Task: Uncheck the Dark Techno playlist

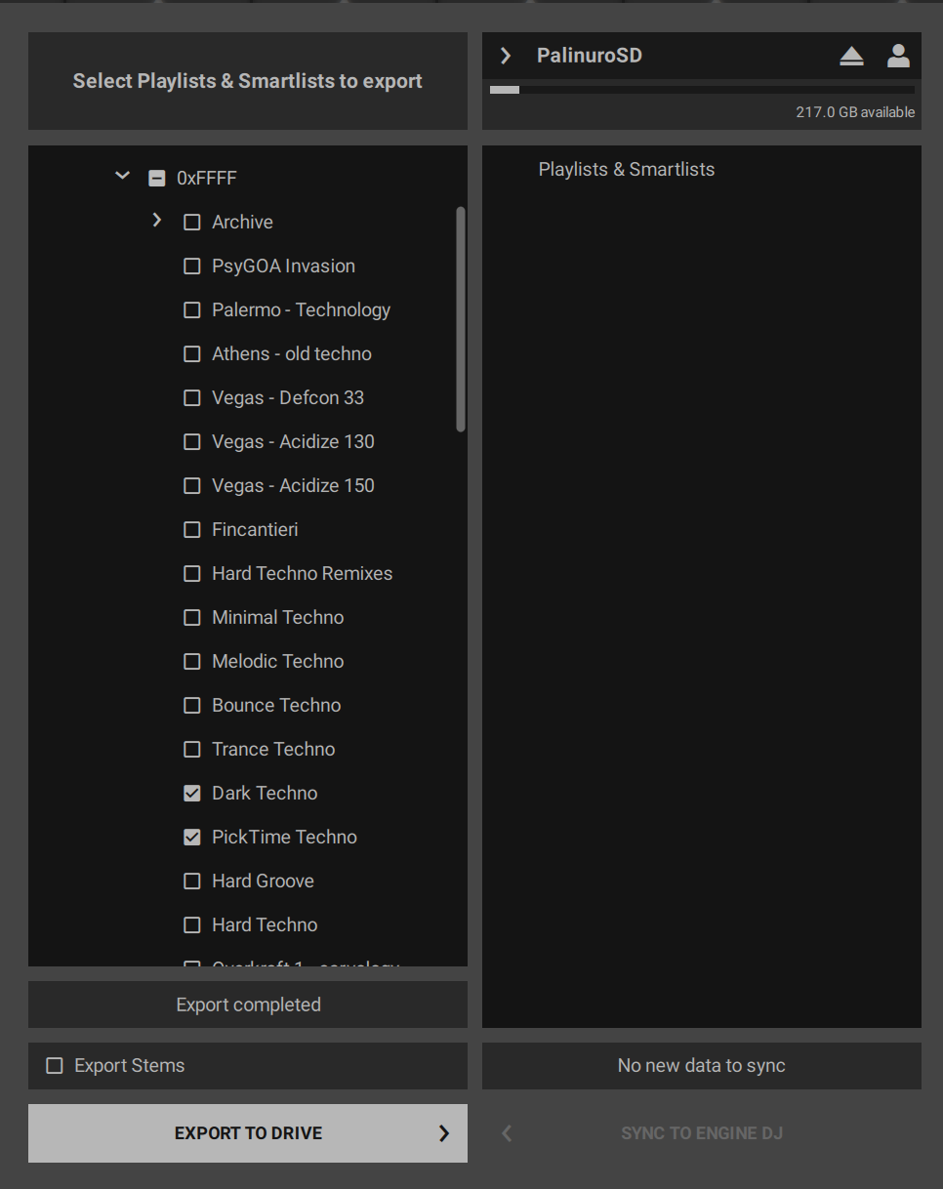Action: [x=192, y=793]
